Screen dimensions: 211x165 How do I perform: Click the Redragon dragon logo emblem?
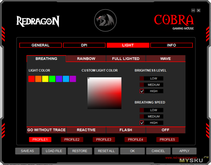105,20
